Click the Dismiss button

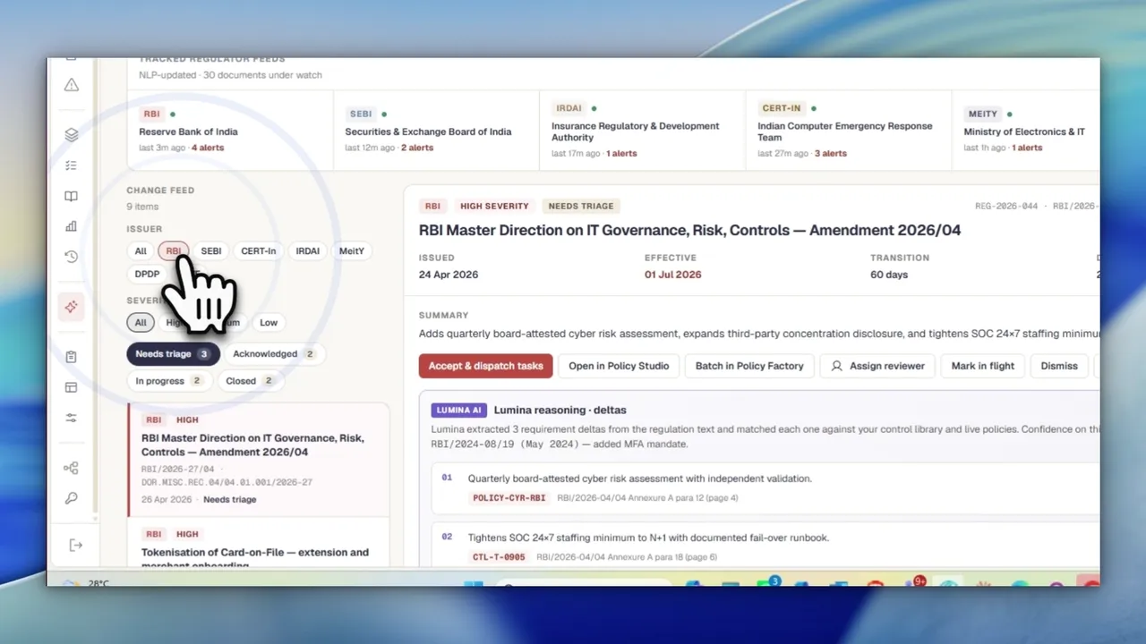pos(1059,366)
